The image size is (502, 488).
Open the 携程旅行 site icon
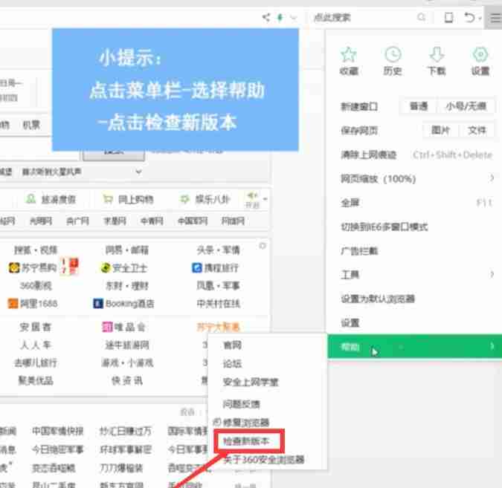point(196,267)
